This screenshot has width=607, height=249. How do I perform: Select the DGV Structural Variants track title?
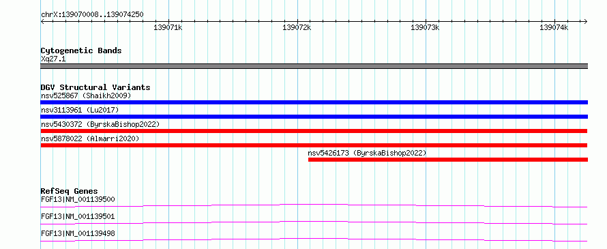95,87
